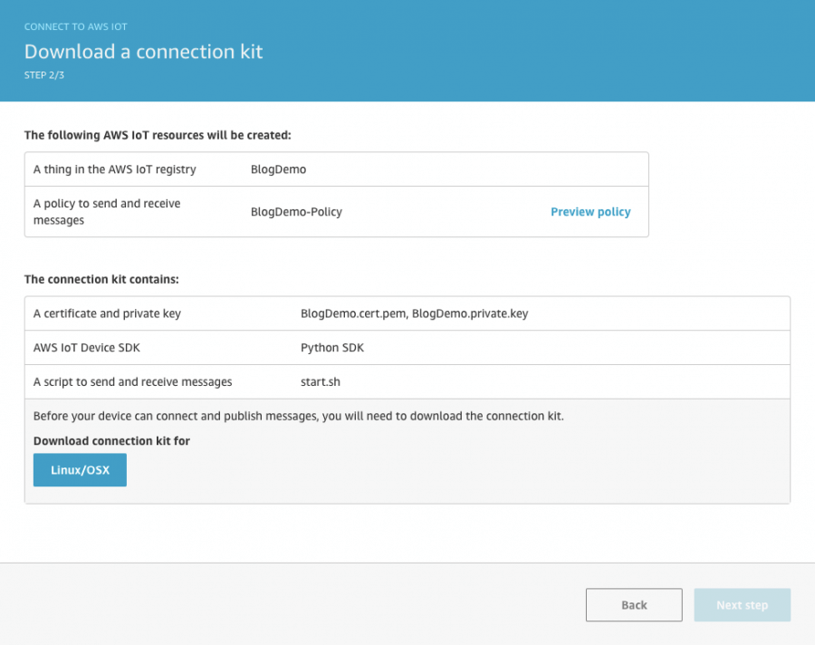Click the BlogDemo.cert.pem, BlogDemo.private.key text
Viewport: 815px width, 645px height.
tap(414, 313)
